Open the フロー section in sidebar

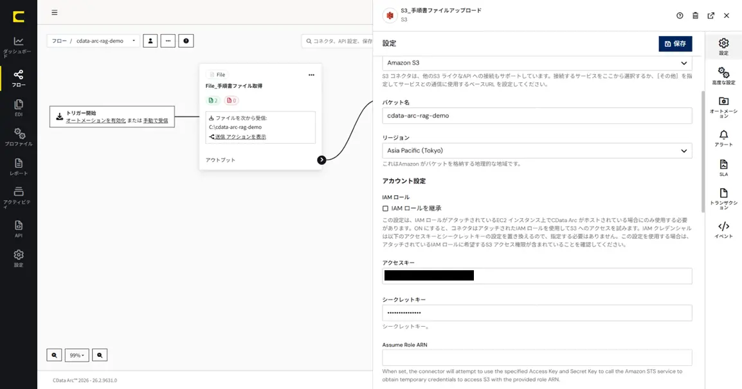coord(19,78)
